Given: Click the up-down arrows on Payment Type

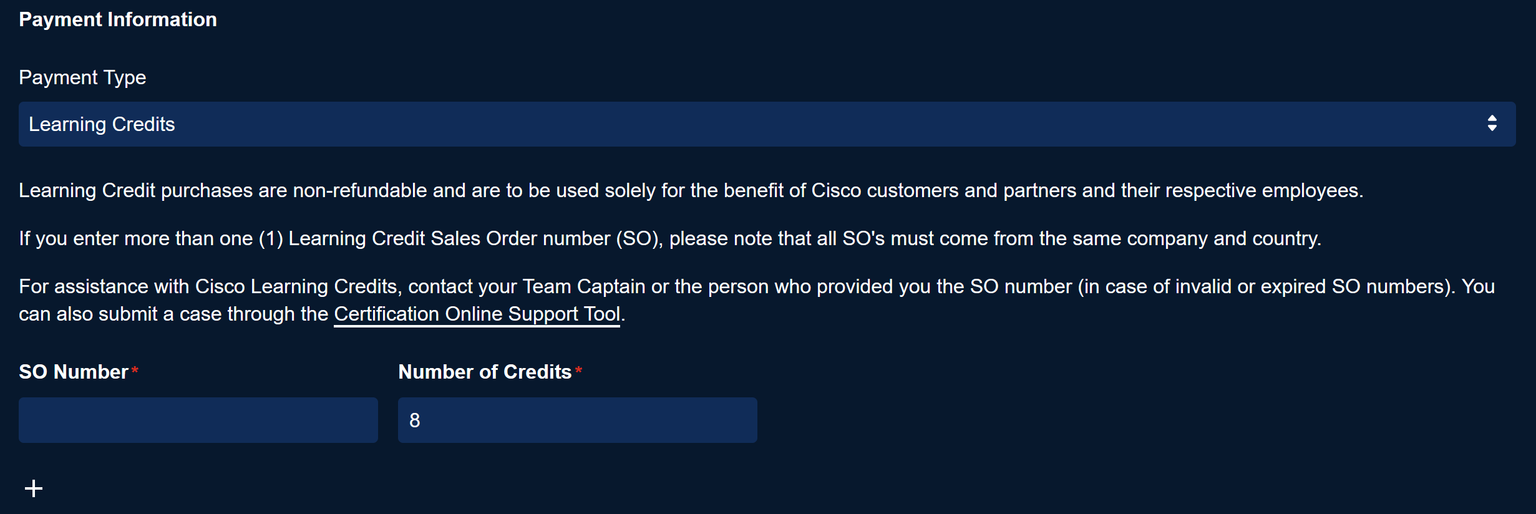Looking at the screenshot, I should [1492, 124].
